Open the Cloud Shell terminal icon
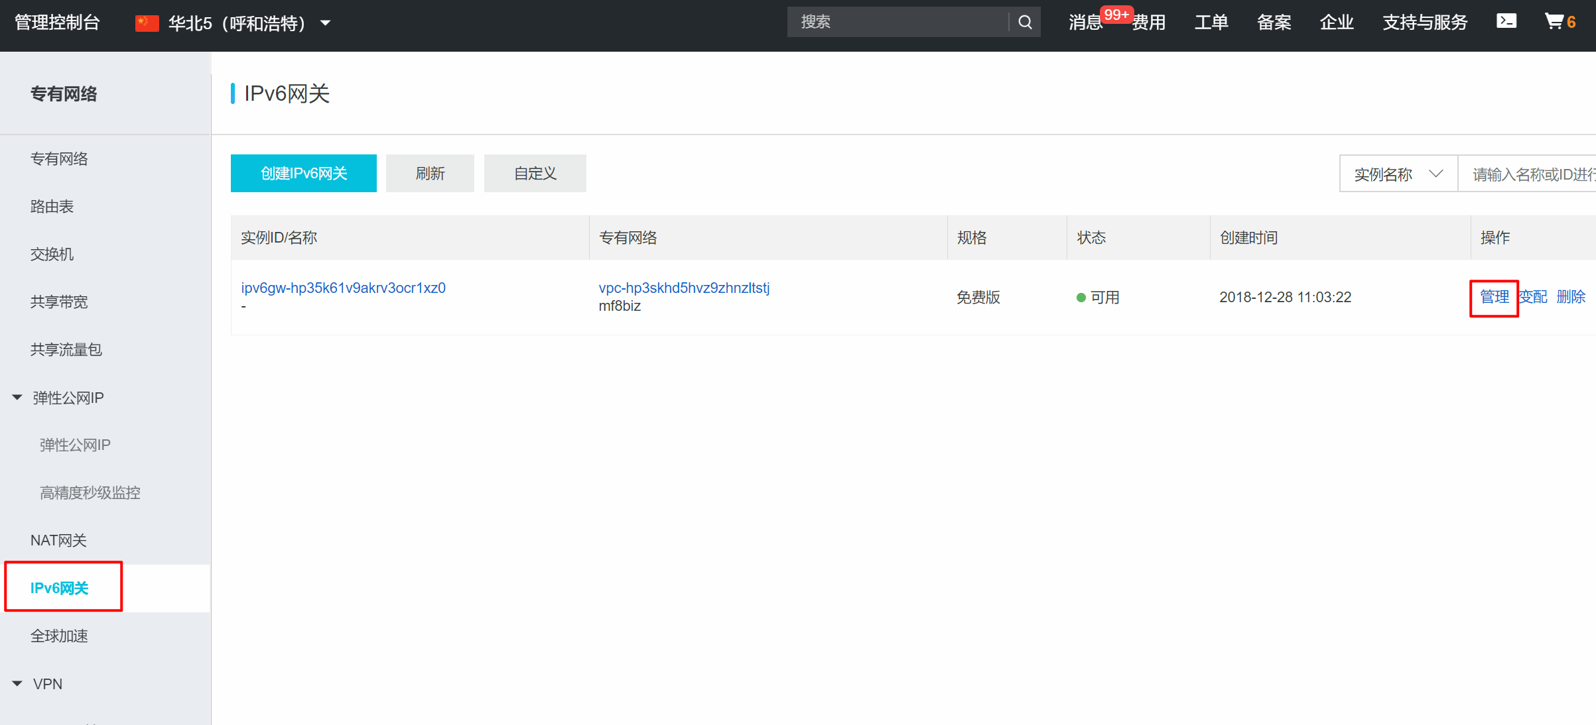The height and width of the screenshot is (725, 1596). point(1506,21)
